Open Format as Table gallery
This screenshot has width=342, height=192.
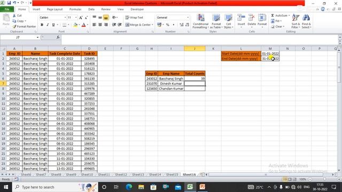(x=216, y=21)
